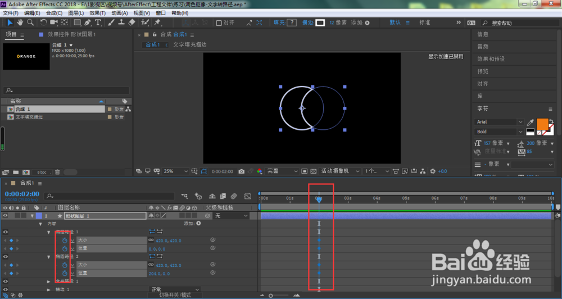Delete selected project item with trash icon
562x299 pixels.
pos(57,173)
